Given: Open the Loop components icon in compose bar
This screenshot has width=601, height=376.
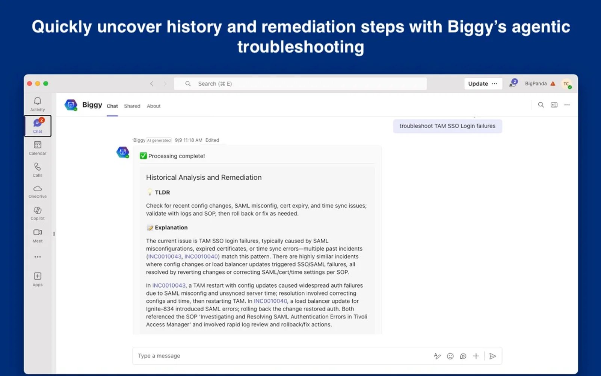Looking at the screenshot, I should tap(463, 356).
